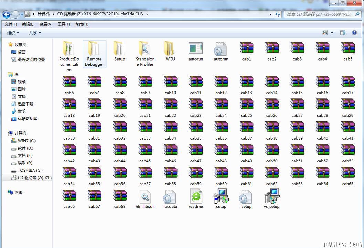This screenshot has height=248, width=364.
Task: Open 桌面 in the navigation pane
Action: 22,52
